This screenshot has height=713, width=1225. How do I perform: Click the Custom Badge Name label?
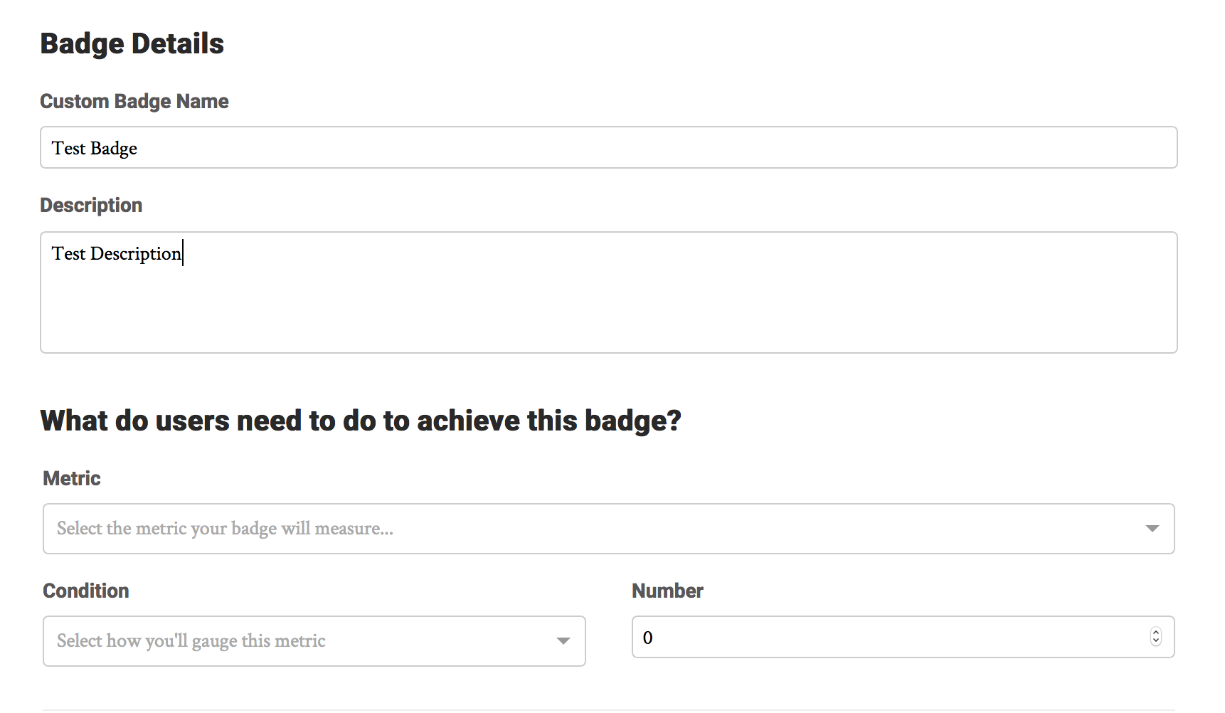point(134,101)
